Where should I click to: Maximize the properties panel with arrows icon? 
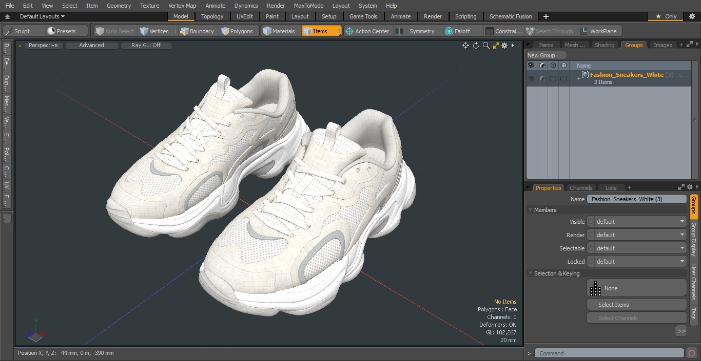pos(681,187)
